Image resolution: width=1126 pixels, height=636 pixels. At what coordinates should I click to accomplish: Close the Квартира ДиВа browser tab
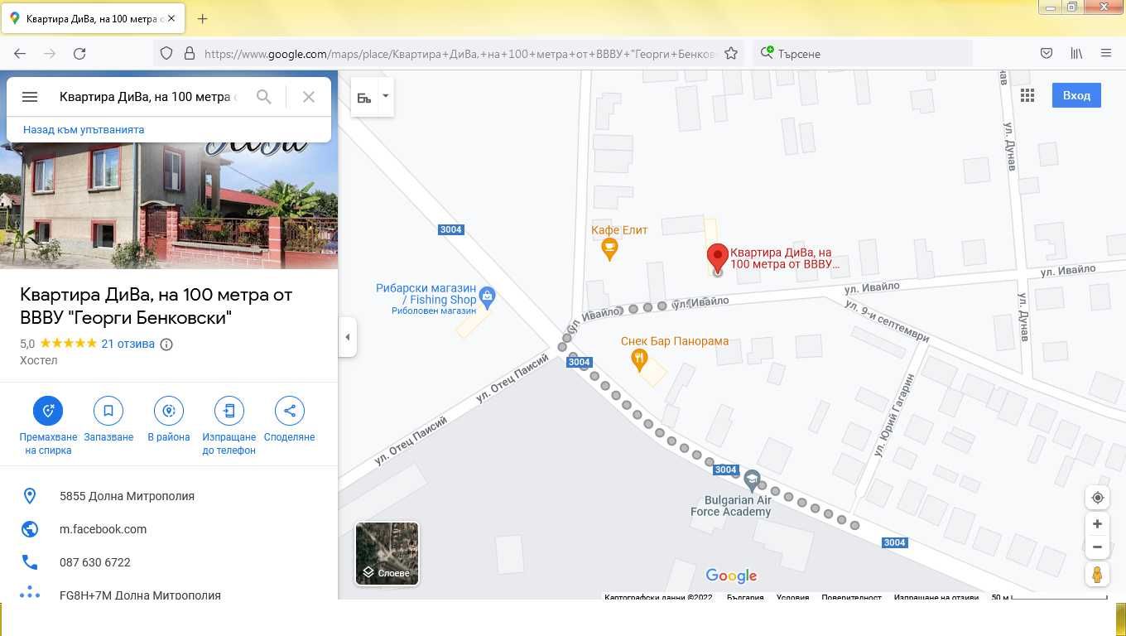(x=171, y=18)
